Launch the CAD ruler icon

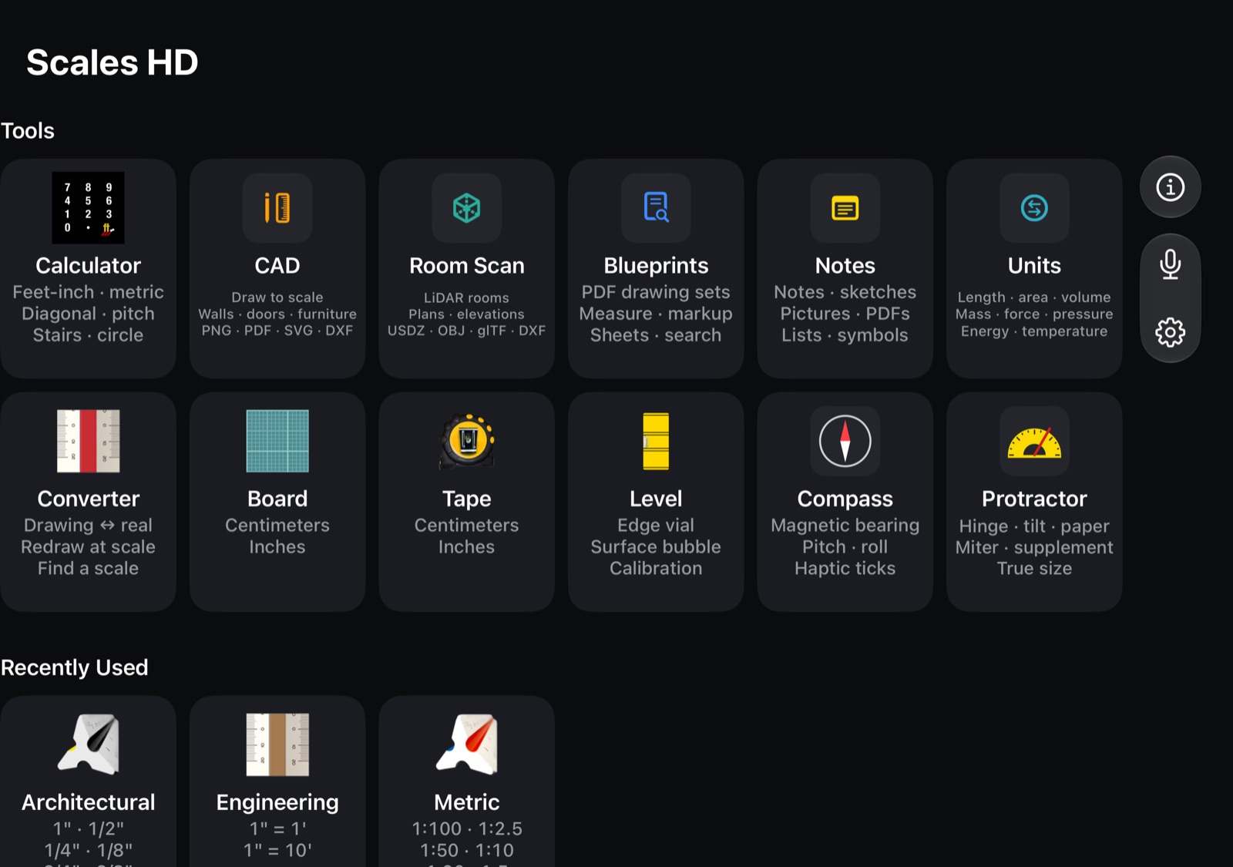point(277,208)
